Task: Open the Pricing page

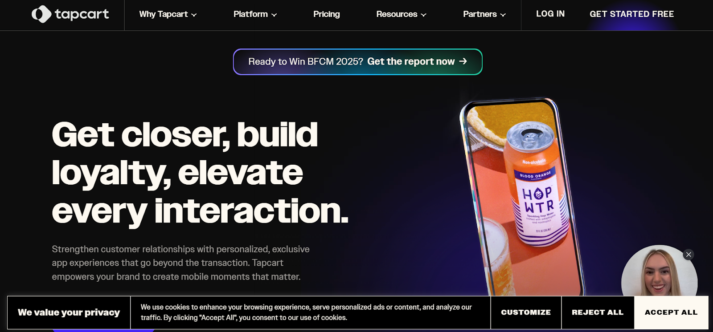Action: 327,14
